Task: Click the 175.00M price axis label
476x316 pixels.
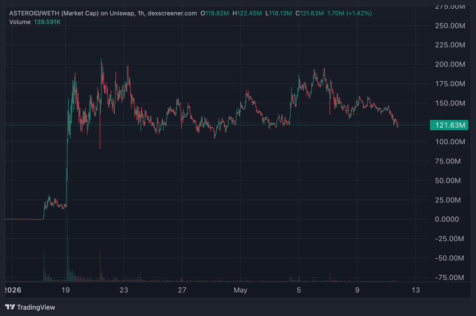Action: (450, 84)
